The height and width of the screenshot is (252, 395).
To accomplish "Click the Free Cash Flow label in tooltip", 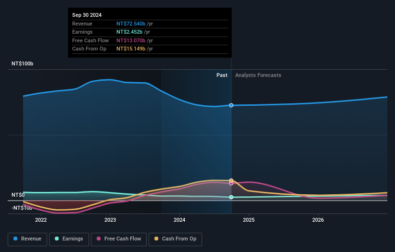I will 90,40.
